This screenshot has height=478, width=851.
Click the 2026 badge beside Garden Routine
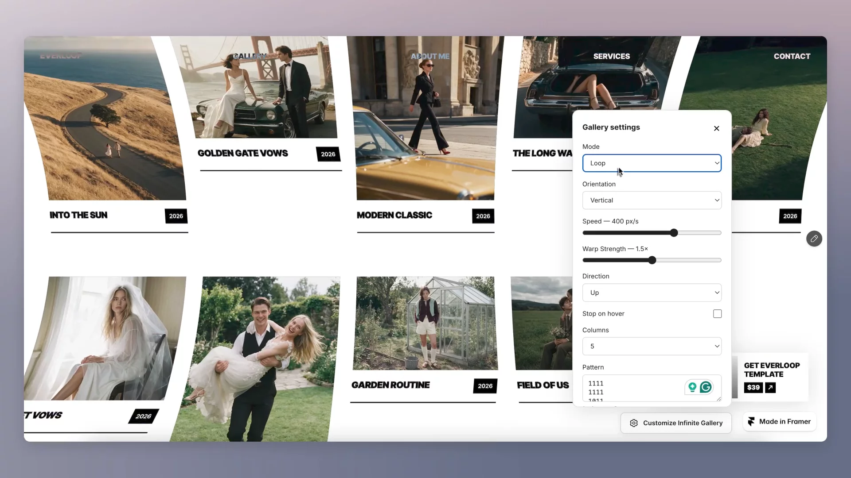(485, 386)
